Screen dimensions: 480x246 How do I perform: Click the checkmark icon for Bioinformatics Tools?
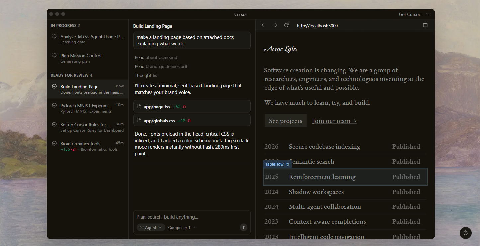click(54, 143)
